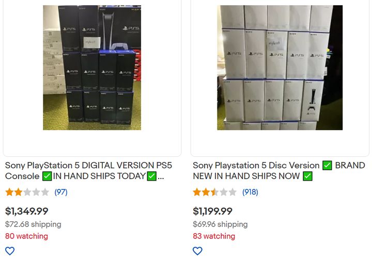
Task: Click the heart icon under the $1,199.99 listing
Action: click(197, 251)
